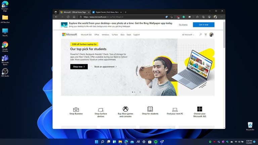258x145 pixels.
Task: Open Support in the site navigation
Action: click(136, 35)
